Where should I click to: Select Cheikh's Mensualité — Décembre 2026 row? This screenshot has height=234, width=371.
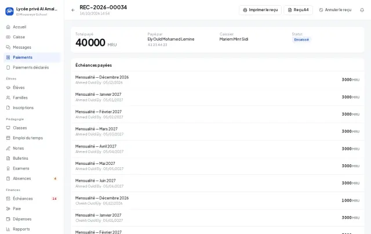click(217, 200)
